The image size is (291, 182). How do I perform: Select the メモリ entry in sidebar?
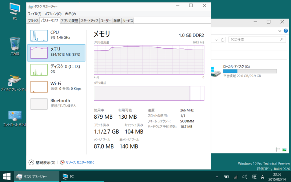56,53
